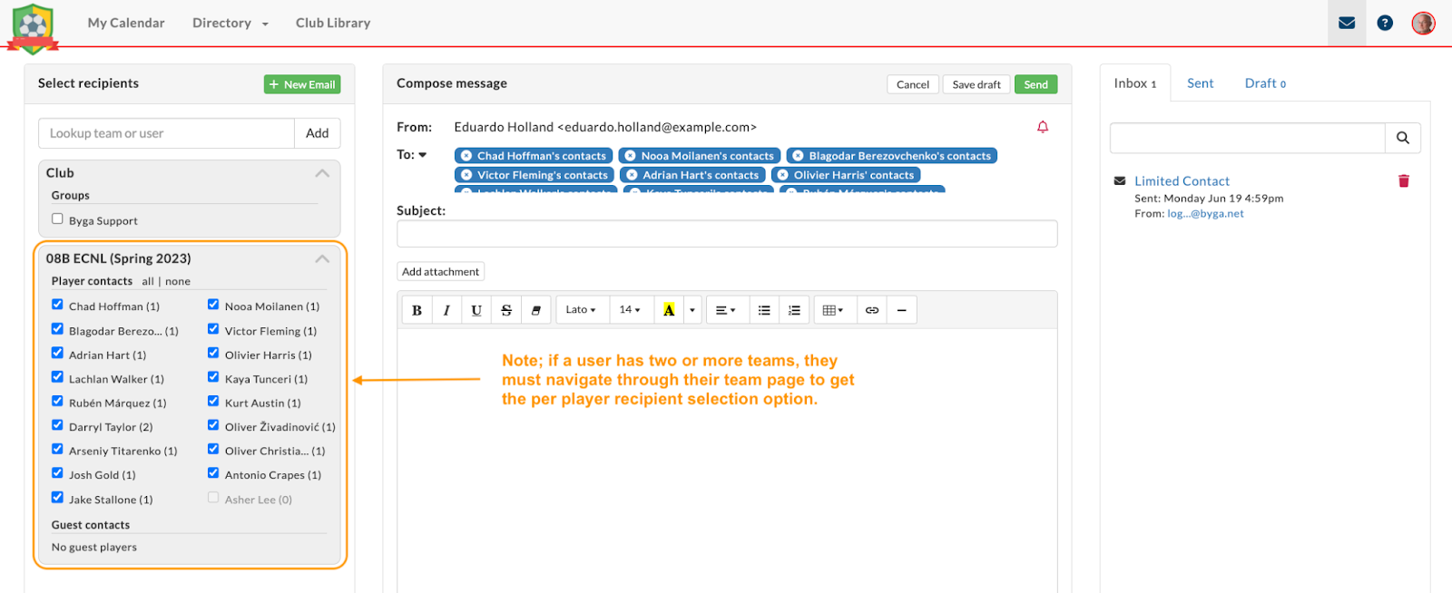Click into the Subject input field
Viewport: 1452px width, 593px height.
(x=726, y=234)
